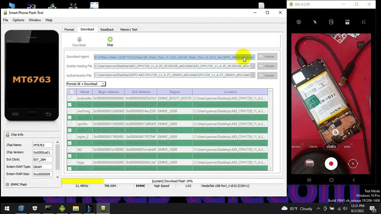Click the Begin Address column header
This screenshot has width=381, height=214.
click(109, 92)
